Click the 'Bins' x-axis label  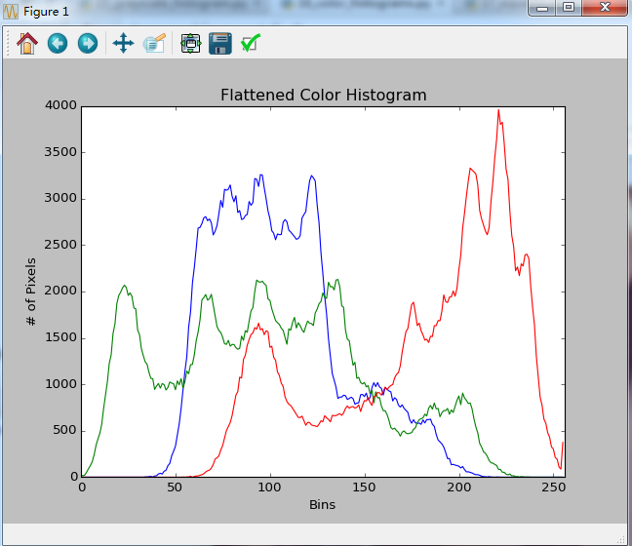pos(322,504)
